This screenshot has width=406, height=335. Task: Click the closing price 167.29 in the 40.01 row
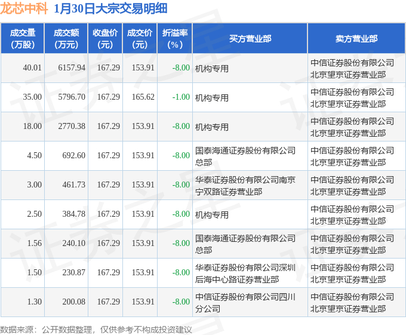(109, 68)
